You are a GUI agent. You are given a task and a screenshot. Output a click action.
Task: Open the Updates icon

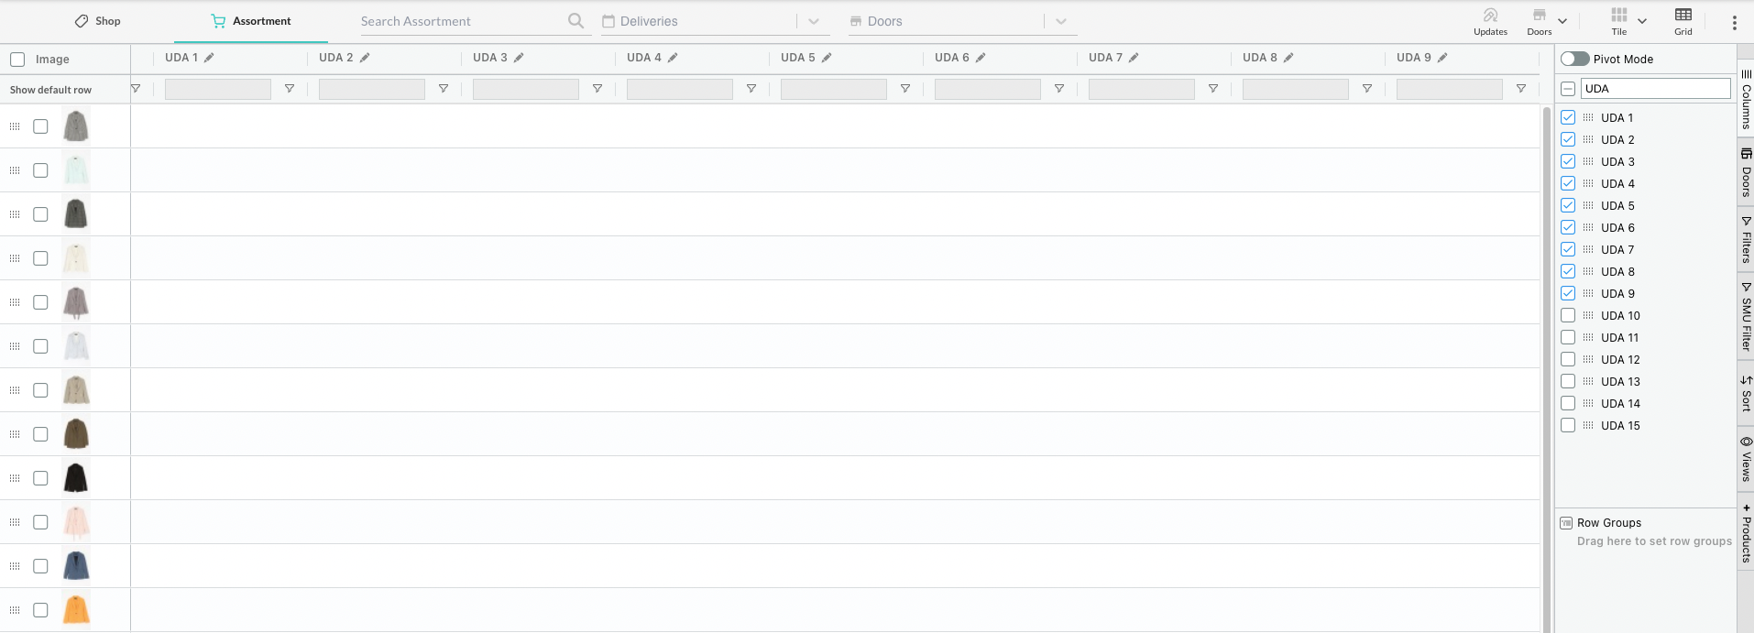pyautogui.click(x=1490, y=21)
